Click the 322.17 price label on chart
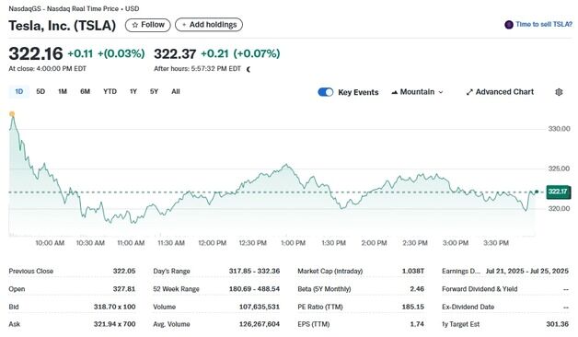This screenshot has height=337, width=578. 558,192
